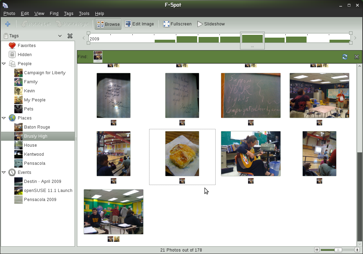Screen dimensions: 363x254
Task: Close the Tags sidebar panel
Action: click(x=70, y=36)
